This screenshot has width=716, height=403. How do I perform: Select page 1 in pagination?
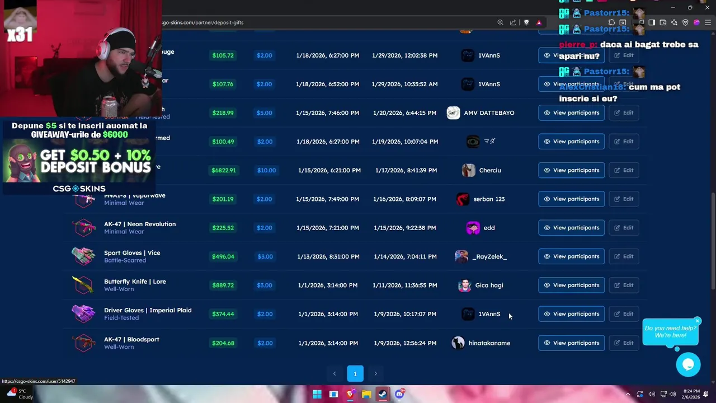click(355, 373)
